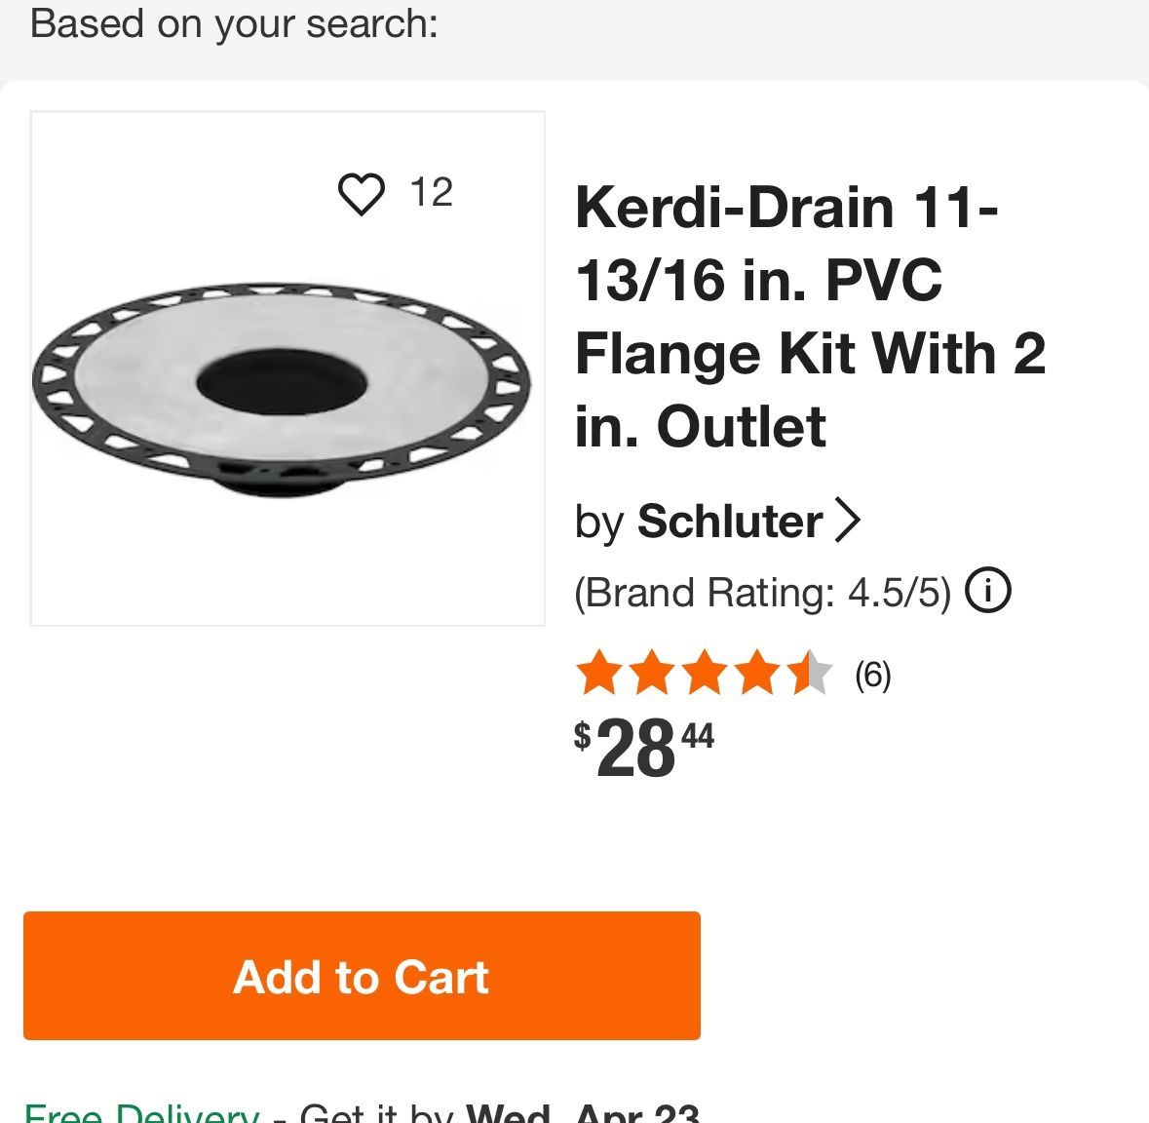Image resolution: width=1149 pixels, height=1123 pixels.
Task: Click the heart favorite icon
Action: coord(361,193)
